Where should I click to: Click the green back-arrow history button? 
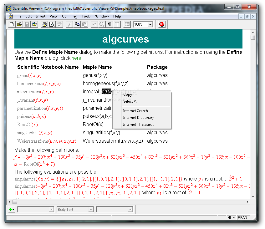click(x=12, y=210)
